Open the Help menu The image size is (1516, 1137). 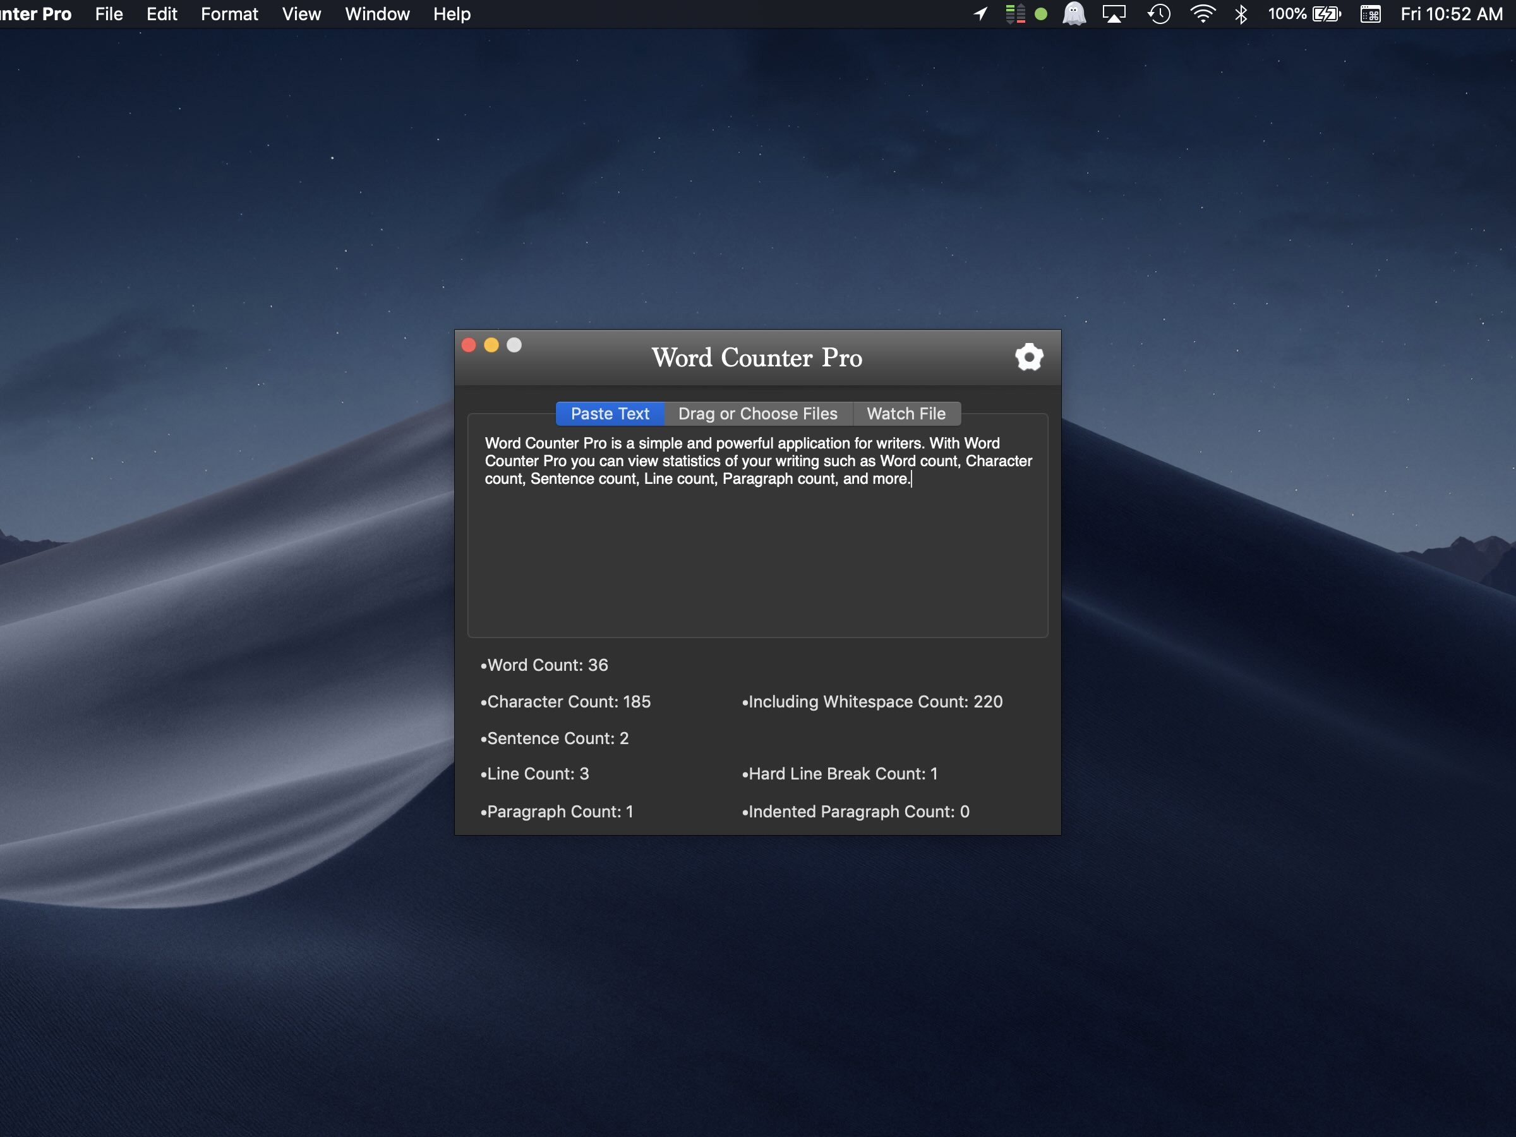click(452, 14)
